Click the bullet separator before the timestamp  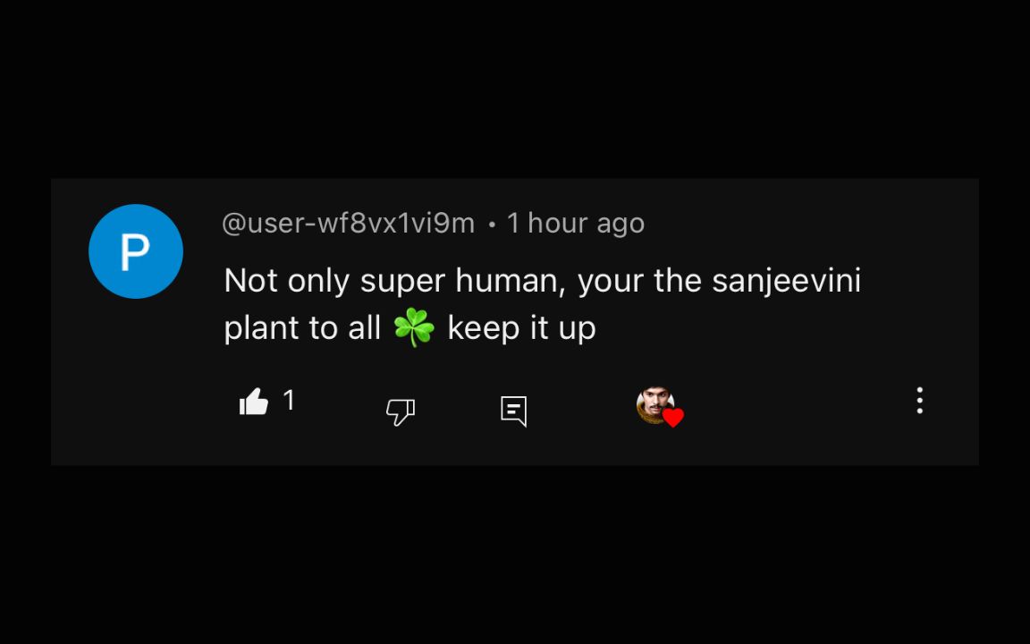click(492, 225)
